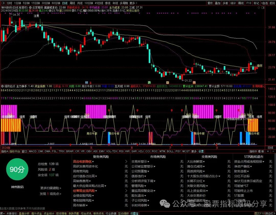The image size is (276, 215).
Task: Click the 模板 template button
Action: tap(261, 151)
